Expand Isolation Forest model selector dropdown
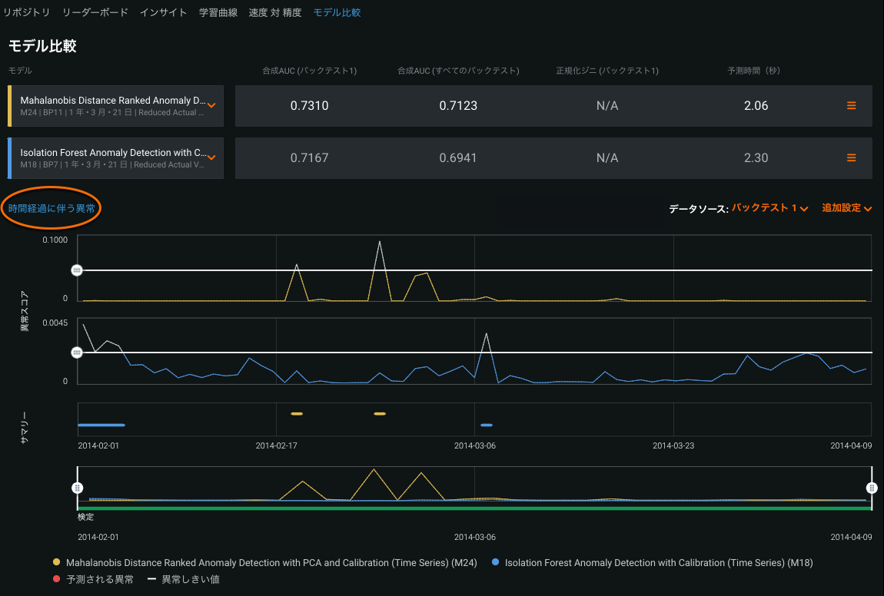The height and width of the screenshot is (596, 884). pos(211,158)
